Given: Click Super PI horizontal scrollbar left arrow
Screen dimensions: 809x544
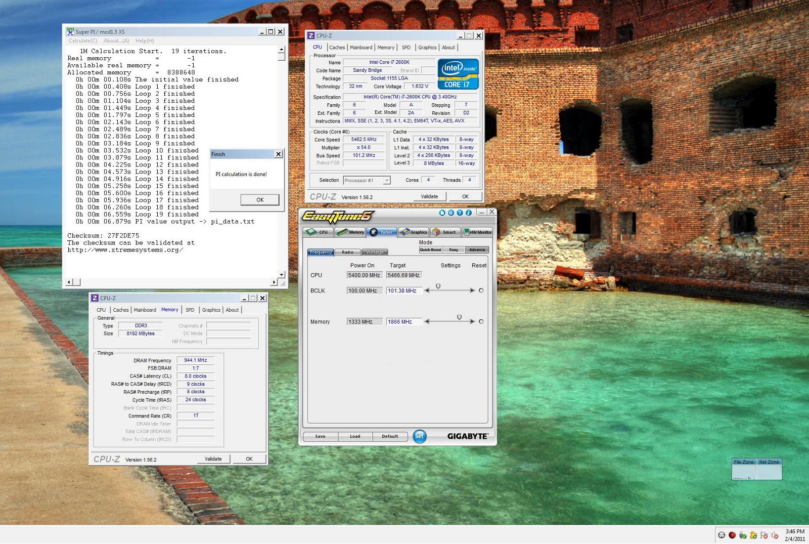Looking at the screenshot, I should tap(70, 282).
